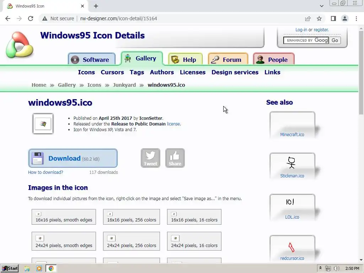The height and width of the screenshot is (273, 364).
Task: Click the 16x16 16 colors image
Action: (174, 214)
